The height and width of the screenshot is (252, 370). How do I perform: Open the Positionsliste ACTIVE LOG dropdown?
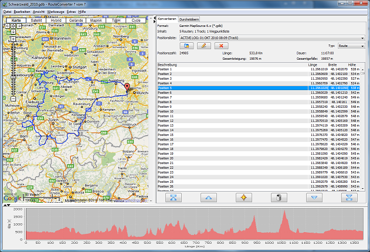click(272, 38)
